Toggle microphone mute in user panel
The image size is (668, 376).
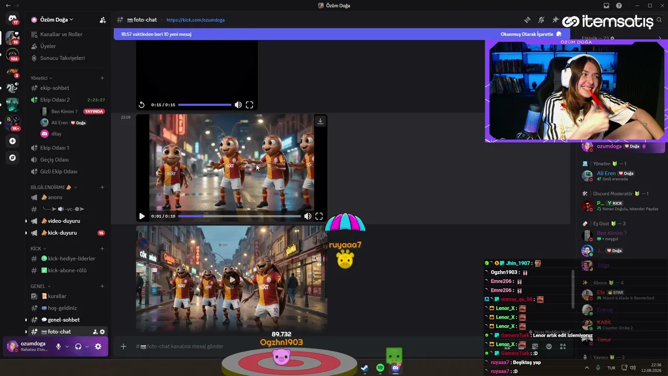point(58,346)
